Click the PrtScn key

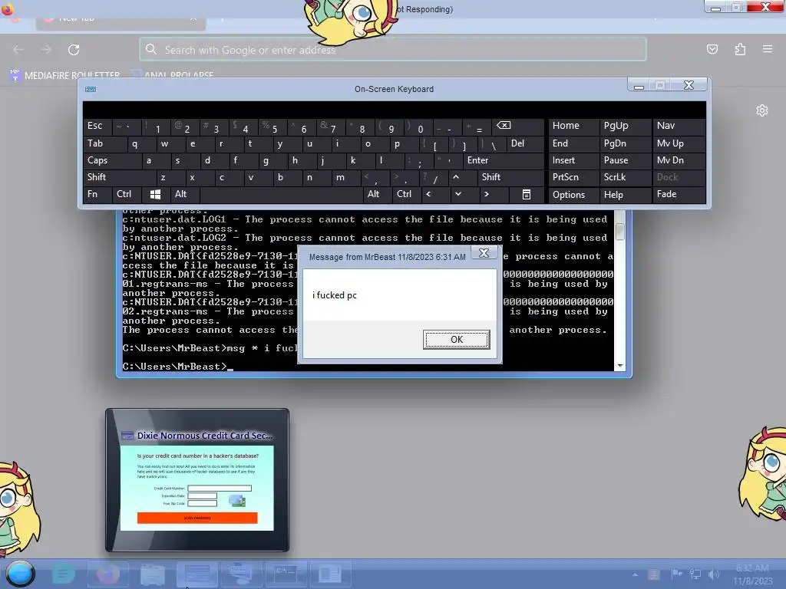[x=573, y=177]
